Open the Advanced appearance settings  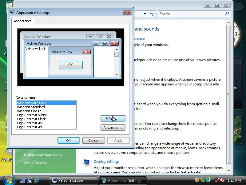(x=113, y=128)
